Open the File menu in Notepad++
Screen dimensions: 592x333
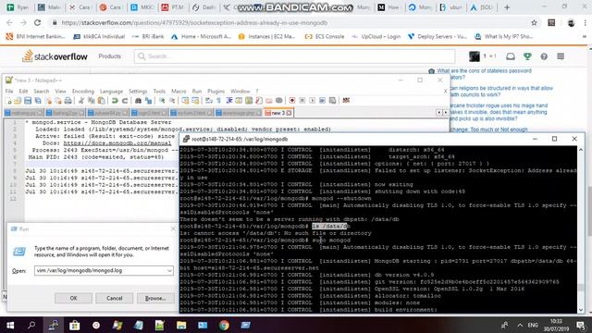(x=9, y=92)
